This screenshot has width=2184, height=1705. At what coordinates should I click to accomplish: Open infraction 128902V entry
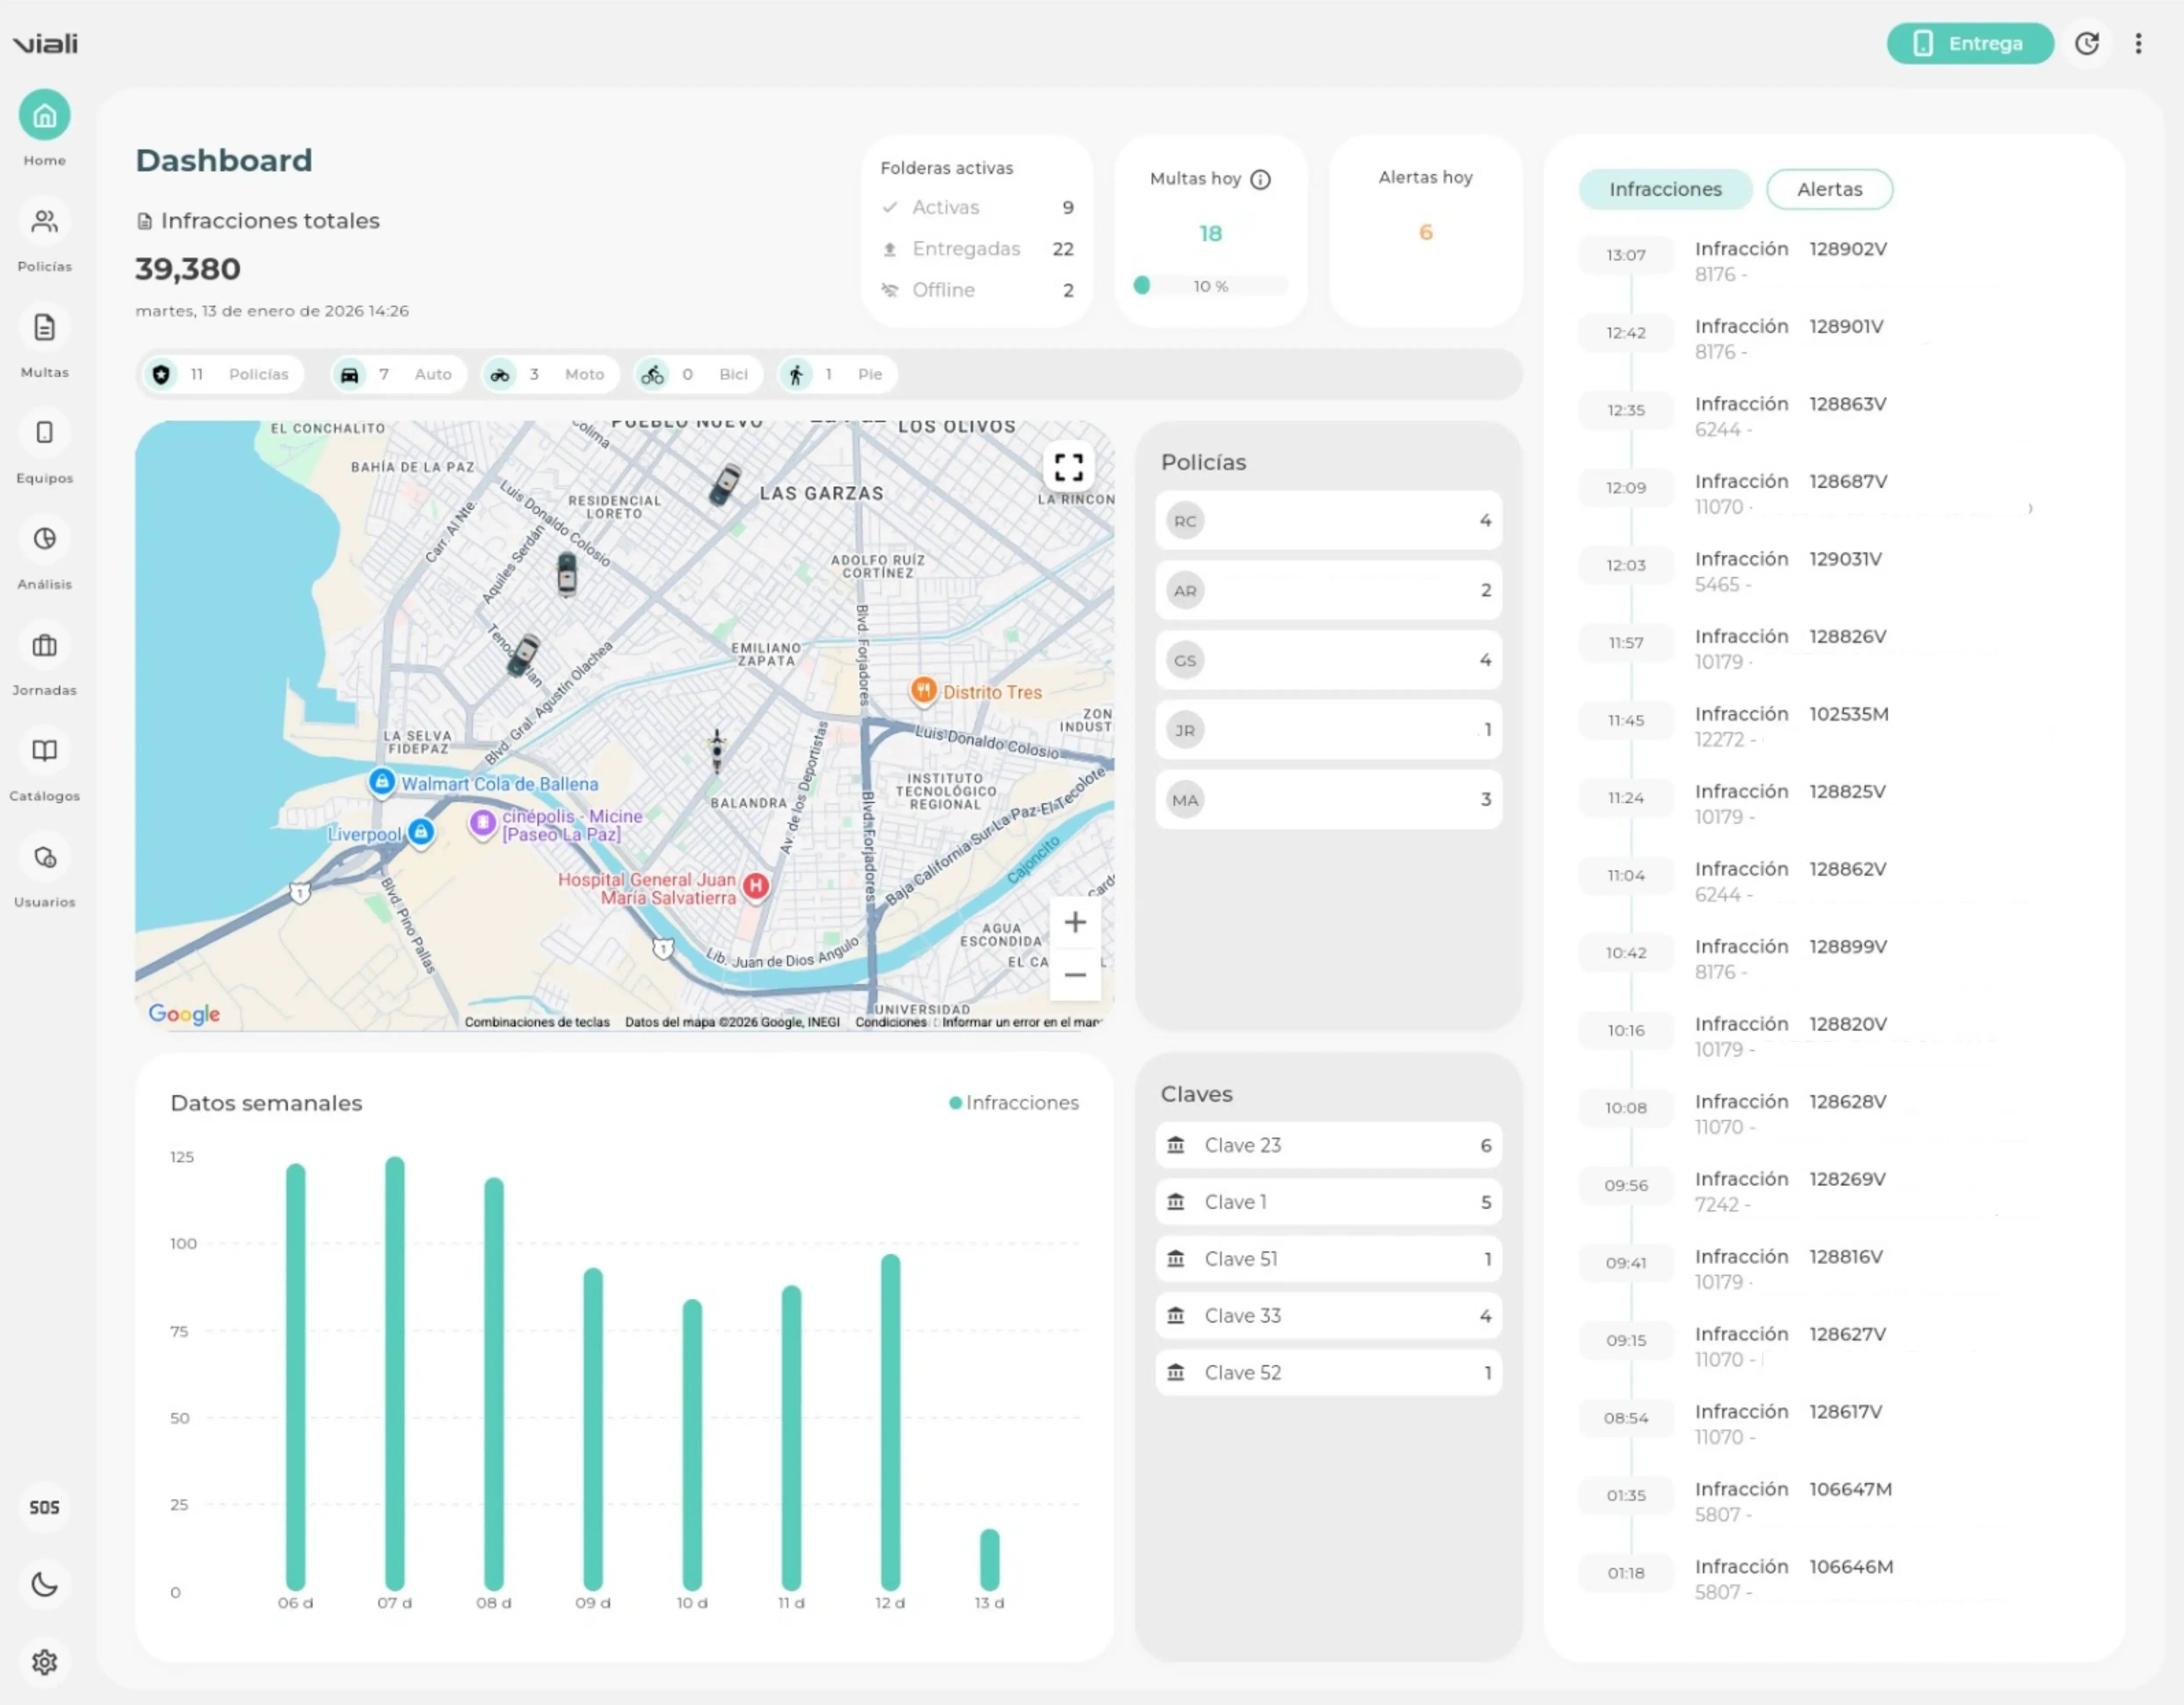tap(1790, 261)
